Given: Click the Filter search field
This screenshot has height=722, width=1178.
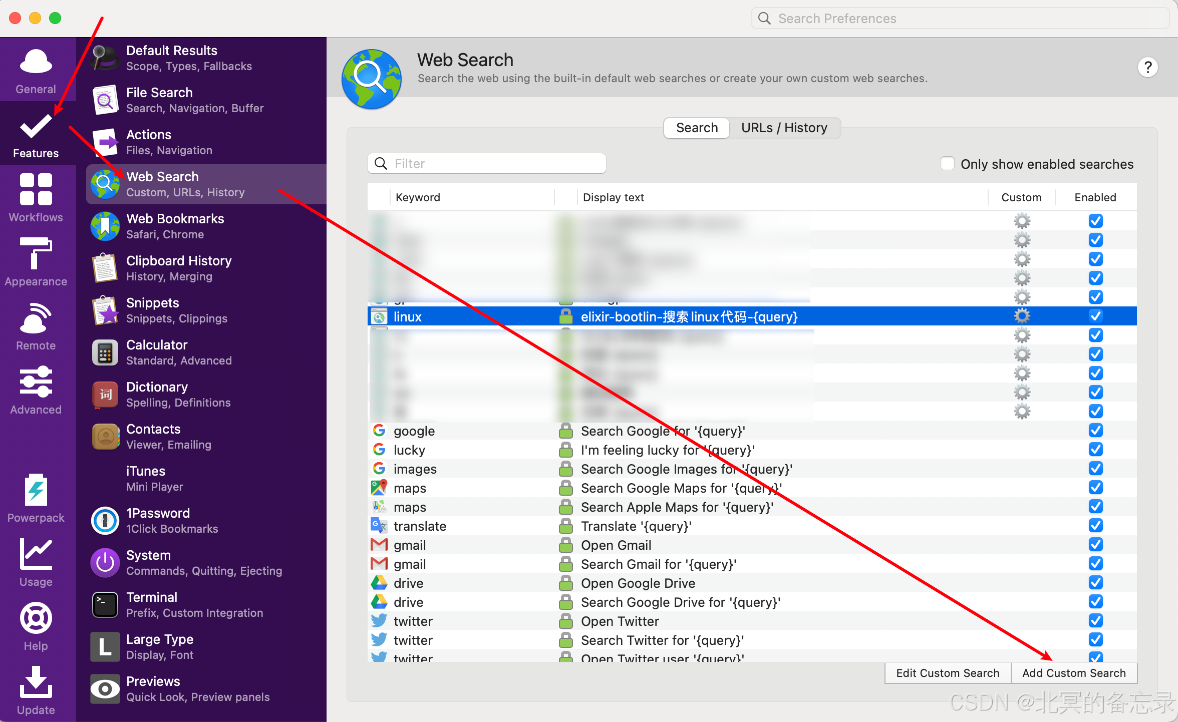Looking at the screenshot, I should pyautogui.click(x=487, y=164).
